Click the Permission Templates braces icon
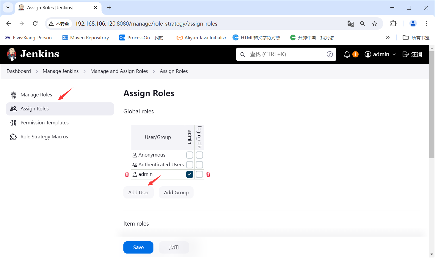This screenshot has height=258, width=435. [x=13, y=123]
